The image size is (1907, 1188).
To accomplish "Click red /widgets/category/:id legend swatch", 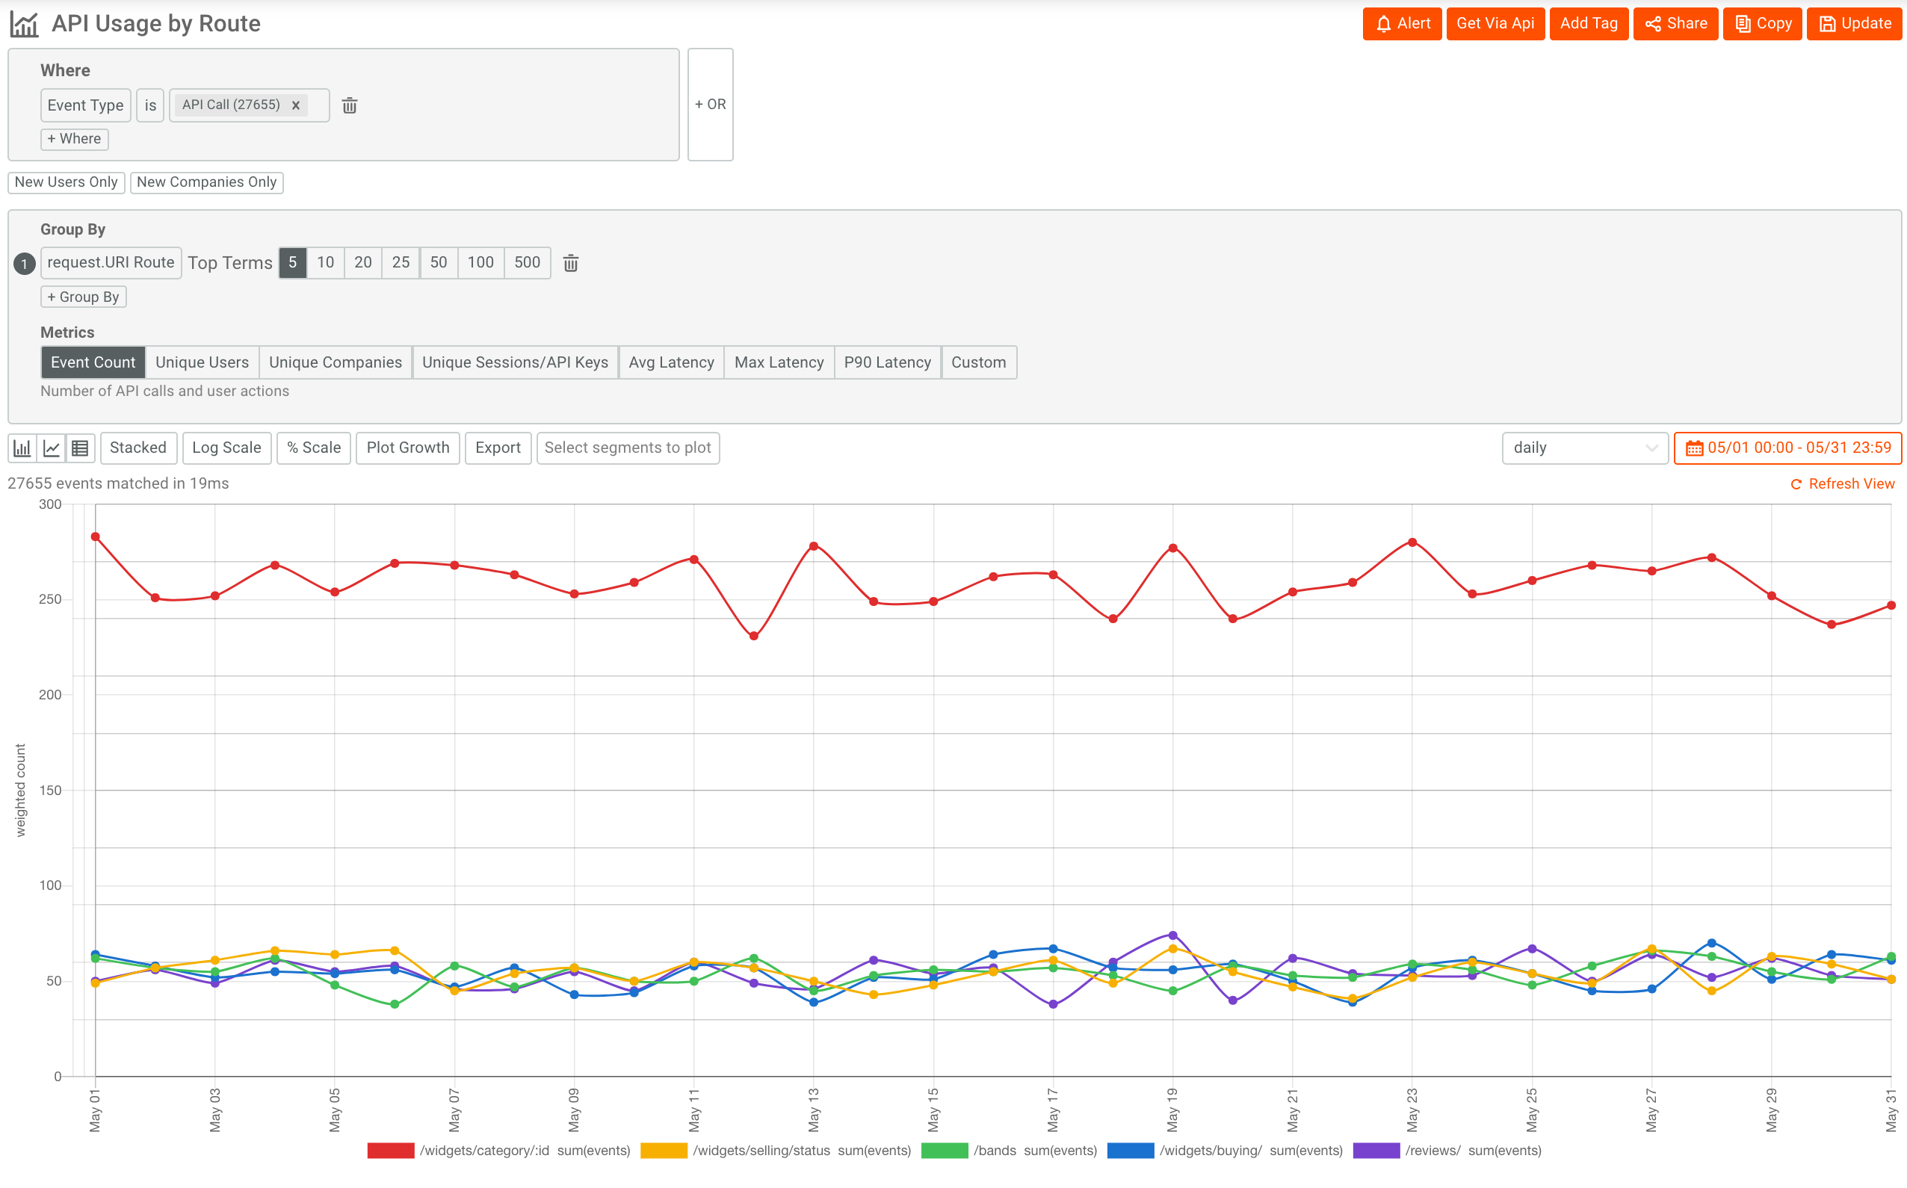I will [x=391, y=1151].
